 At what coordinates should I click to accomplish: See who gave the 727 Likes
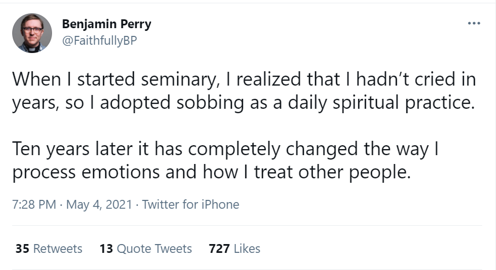tap(234, 248)
